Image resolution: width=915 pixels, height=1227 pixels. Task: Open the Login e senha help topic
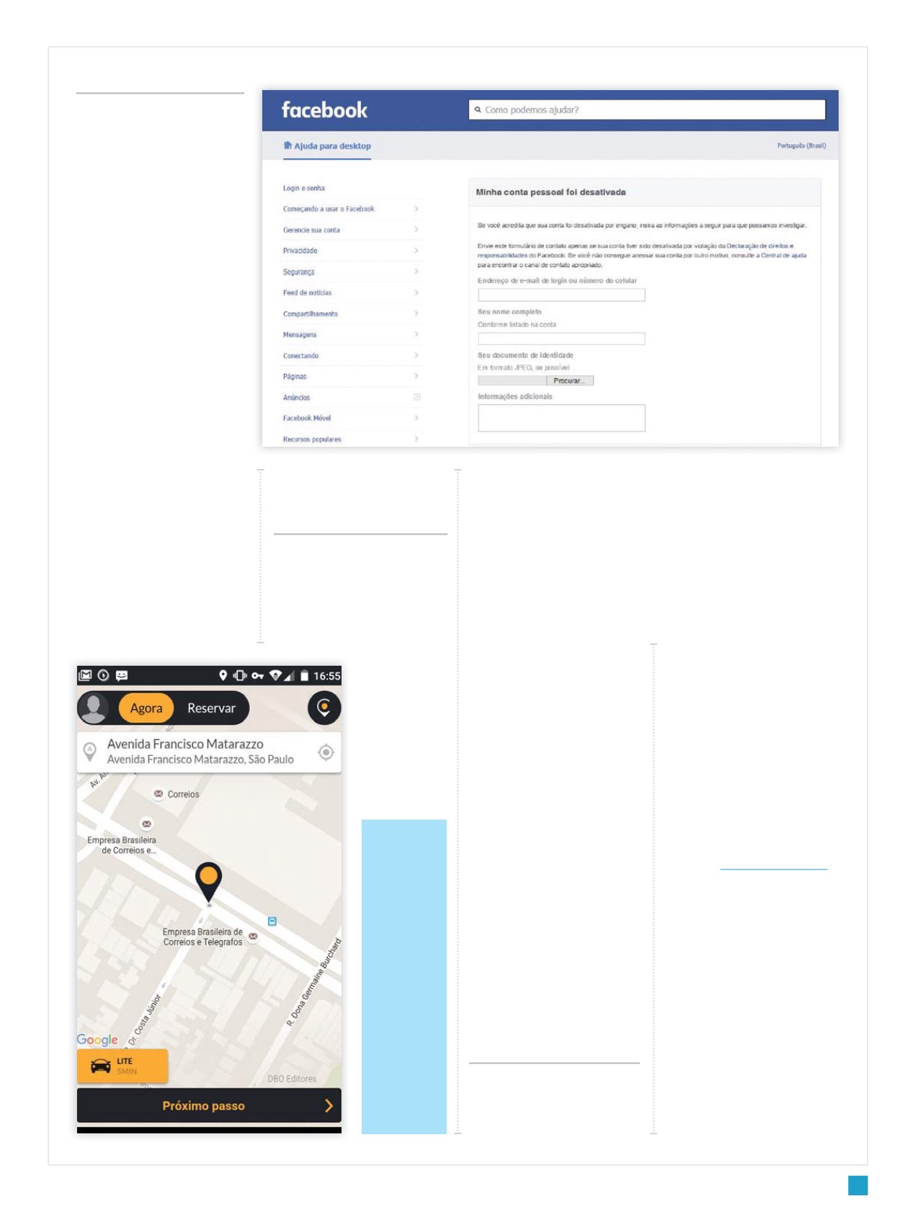click(x=303, y=188)
